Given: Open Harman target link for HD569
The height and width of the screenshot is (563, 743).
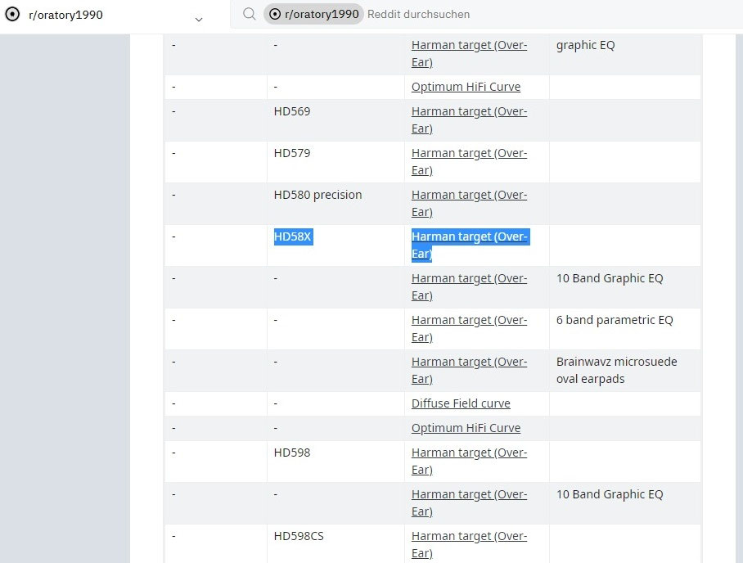Looking at the screenshot, I should [469, 120].
